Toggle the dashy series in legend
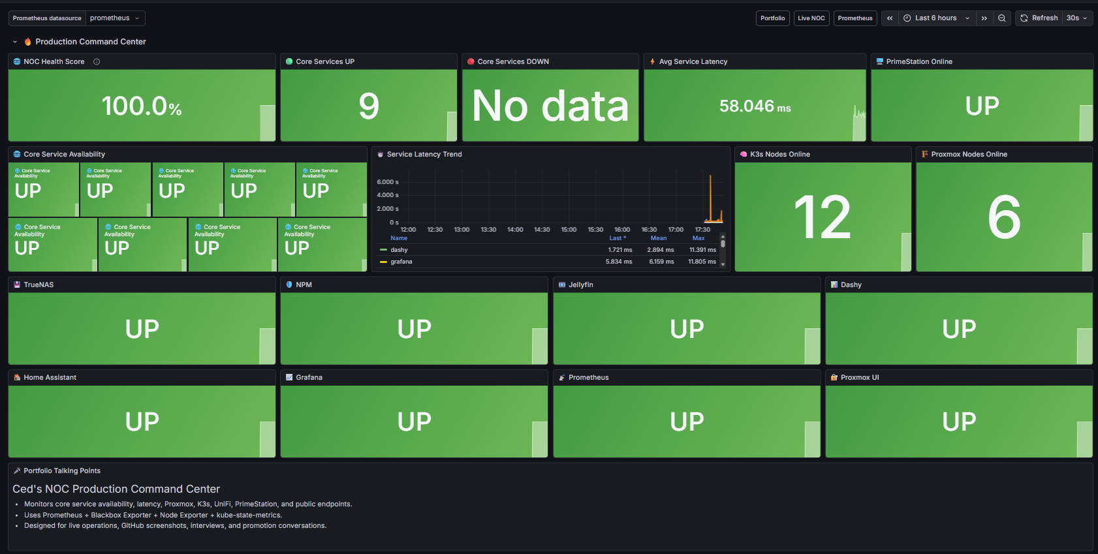Screen dimensions: 1098x554 coord(399,250)
